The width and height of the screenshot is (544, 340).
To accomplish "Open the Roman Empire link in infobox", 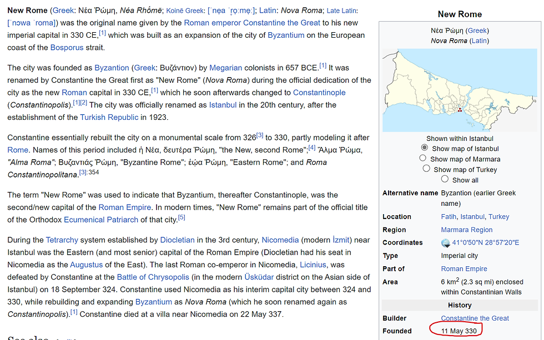I will [464, 268].
